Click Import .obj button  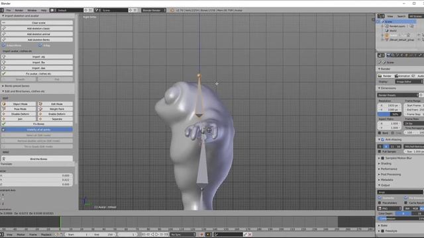pos(37,57)
